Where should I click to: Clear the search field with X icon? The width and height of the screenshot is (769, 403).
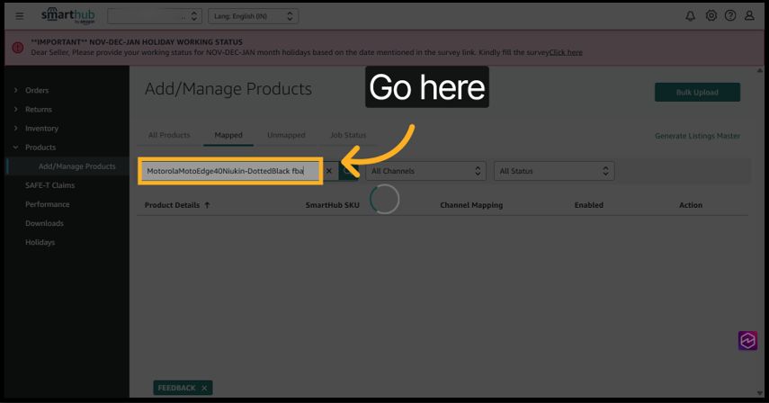[x=329, y=171]
